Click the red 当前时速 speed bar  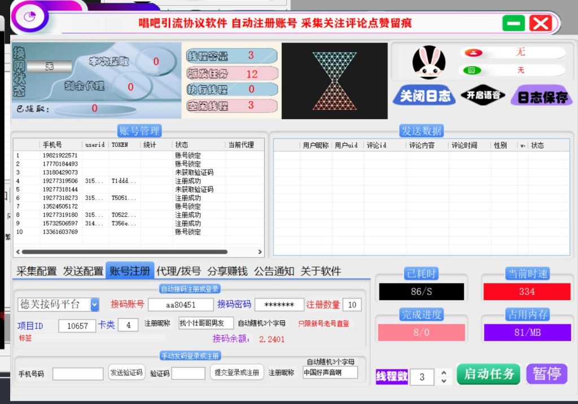(x=527, y=292)
